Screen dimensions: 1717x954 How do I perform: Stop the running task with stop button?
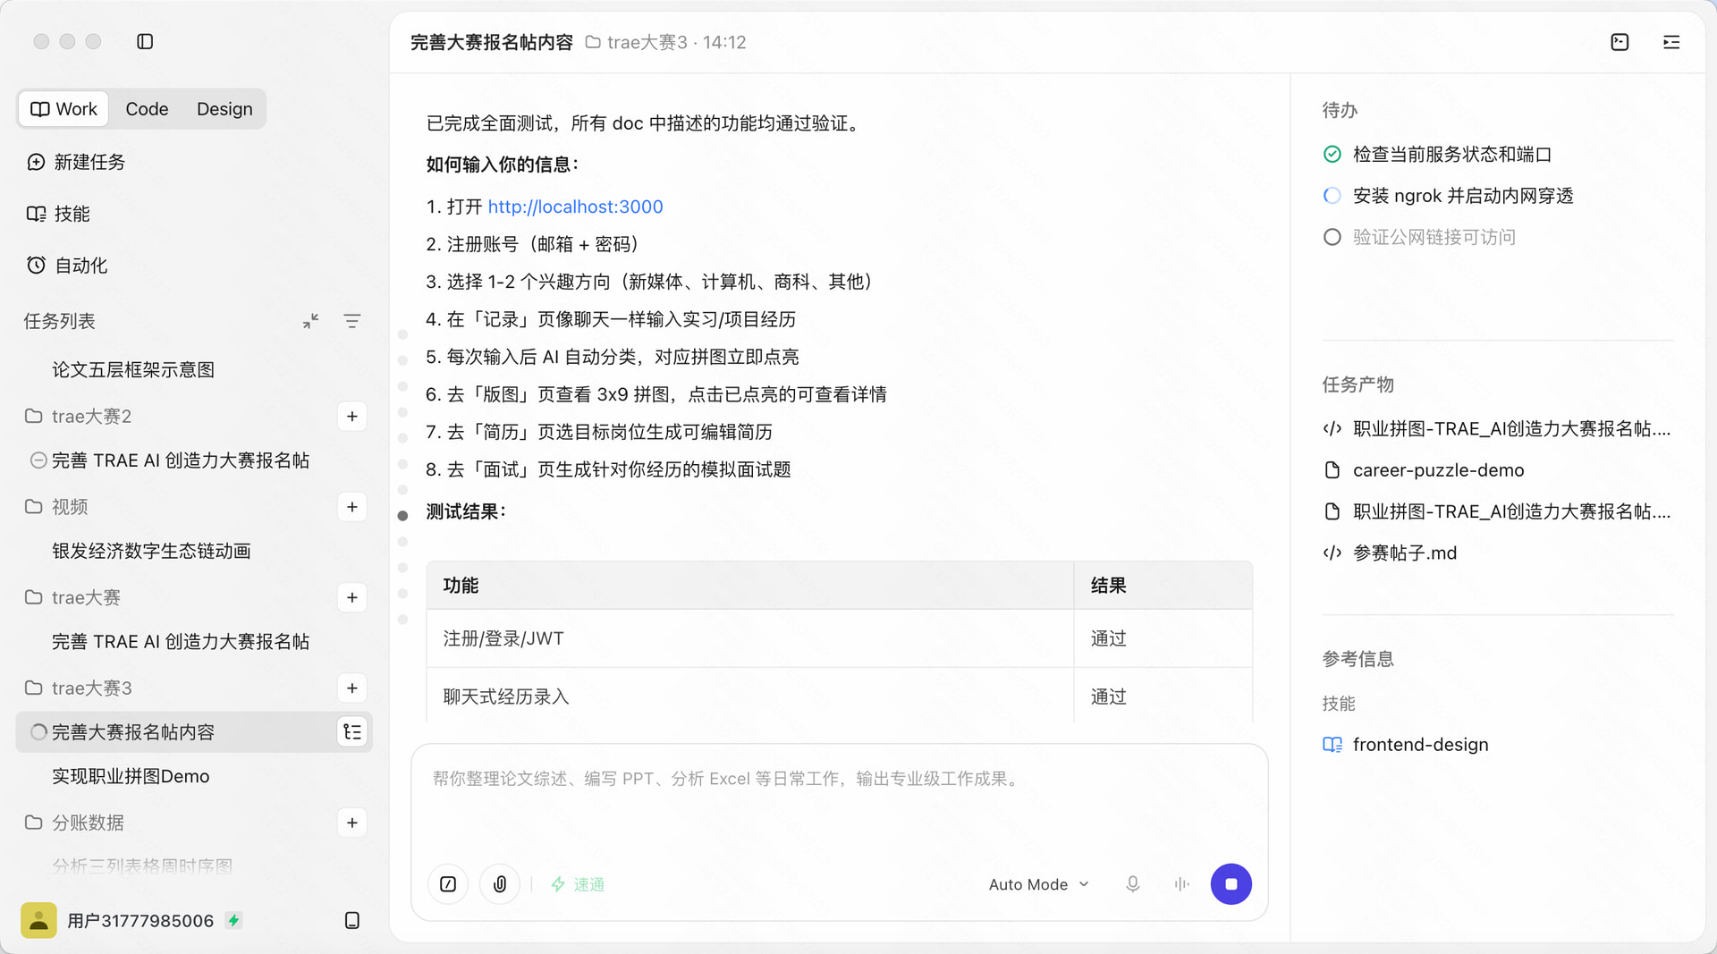point(1231,884)
